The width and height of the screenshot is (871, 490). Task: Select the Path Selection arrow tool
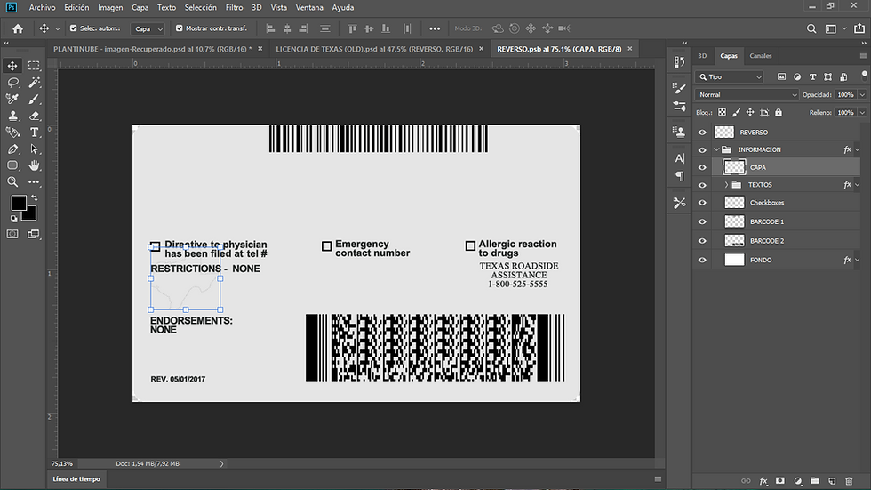34,149
